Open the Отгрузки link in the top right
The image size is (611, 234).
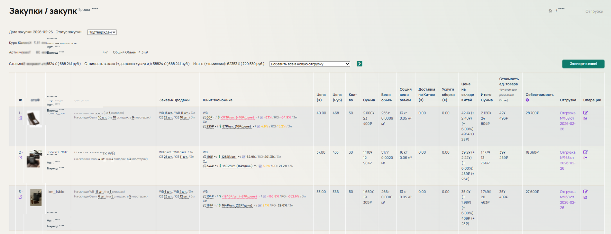coord(594,11)
